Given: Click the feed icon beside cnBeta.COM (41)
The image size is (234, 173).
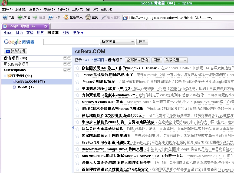Looking at the screenshot, I should coord(14,82).
